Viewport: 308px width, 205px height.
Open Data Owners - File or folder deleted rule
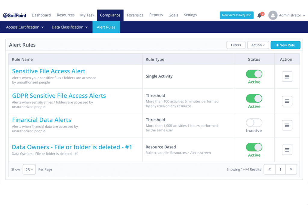point(72,147)
